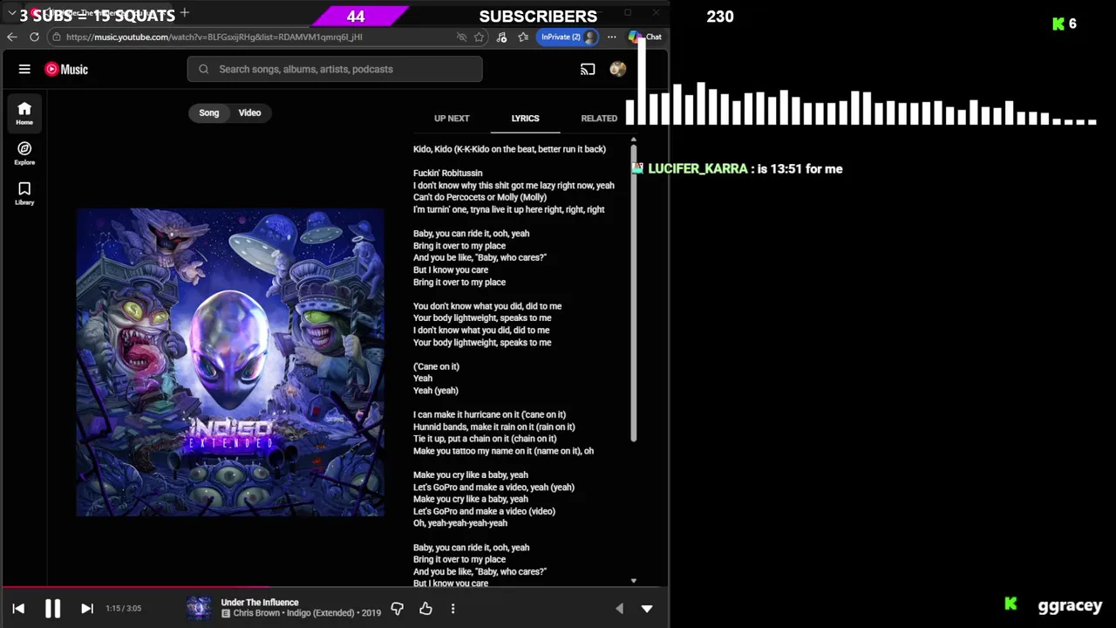This screenshot has width=1116, height=628.
Task: Click the search magnifier icon
Action: (203, 69)
